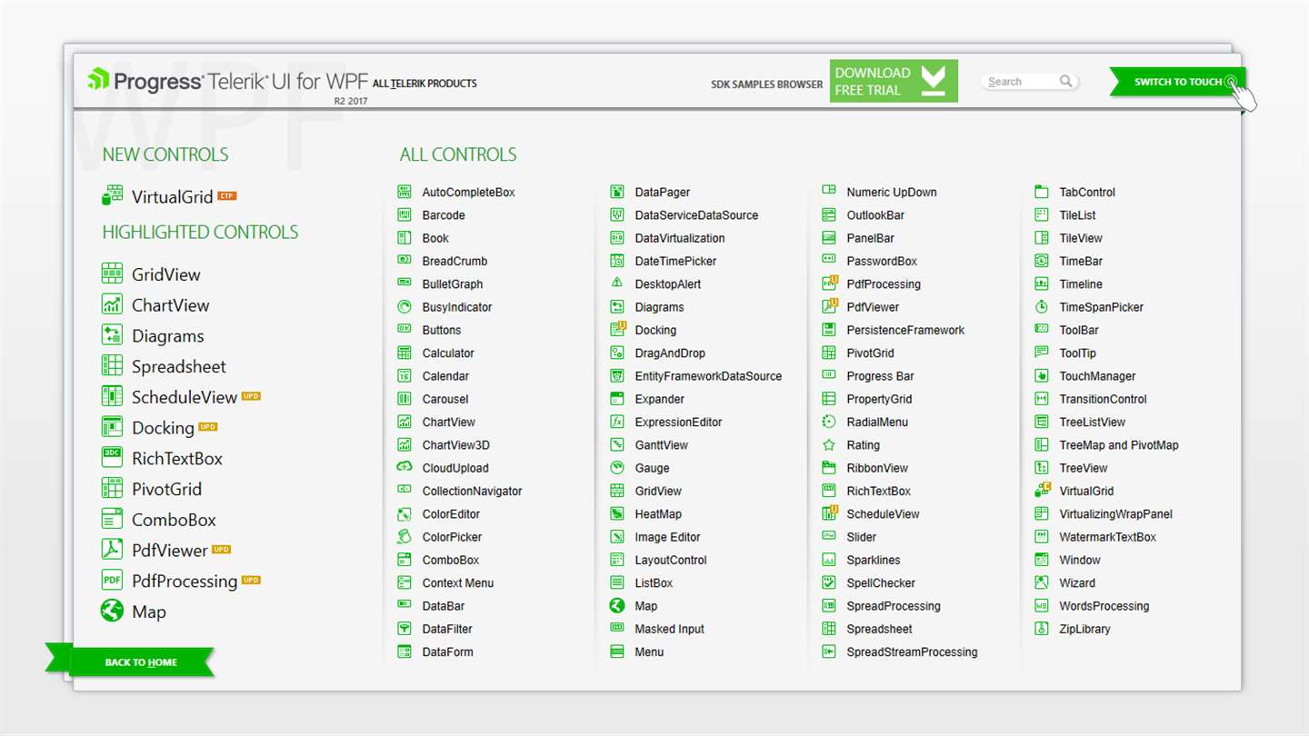1309x736 pixels.
Task: Click the Switch to Touch button
Action: point(1178,82)
